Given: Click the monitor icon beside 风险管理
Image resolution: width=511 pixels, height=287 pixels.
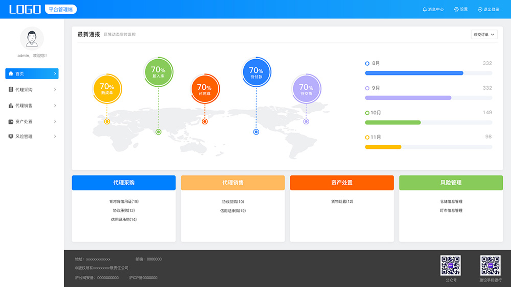Looking at the screenshot, I should [x=11, y=137].
